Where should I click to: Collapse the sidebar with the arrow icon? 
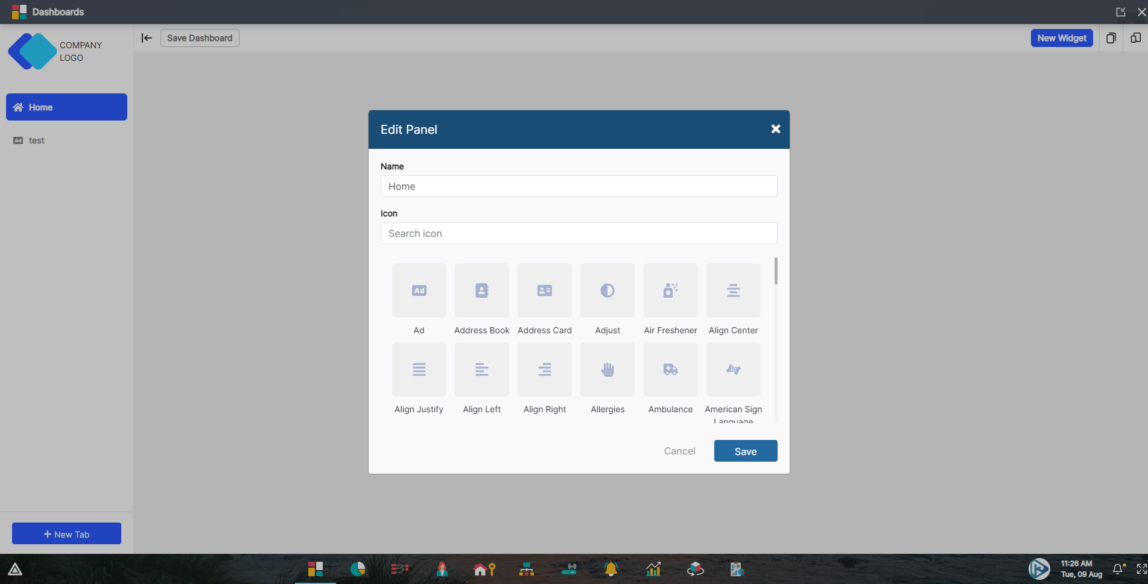pos(146,38)
